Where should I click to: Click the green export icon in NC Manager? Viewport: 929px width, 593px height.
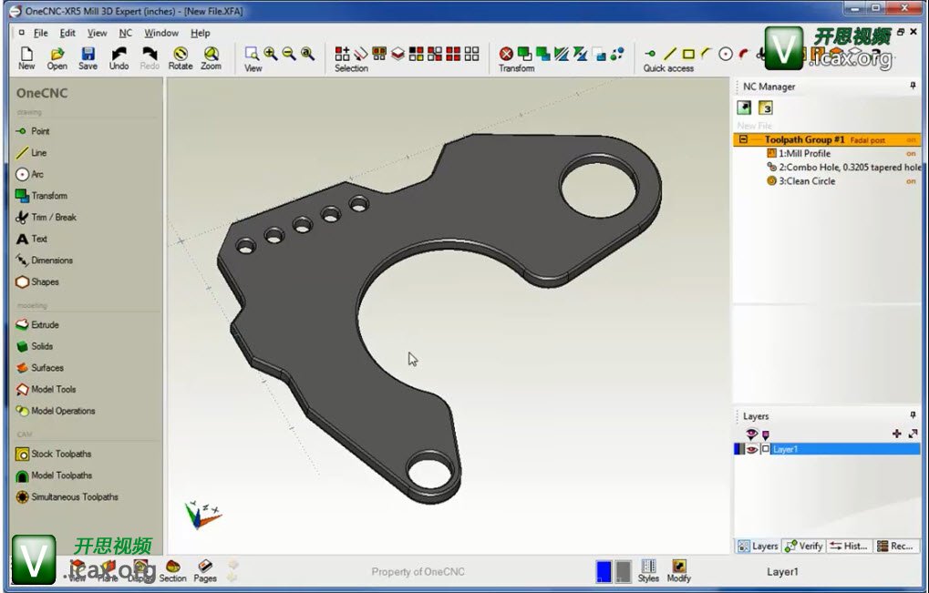click(744, 107)
